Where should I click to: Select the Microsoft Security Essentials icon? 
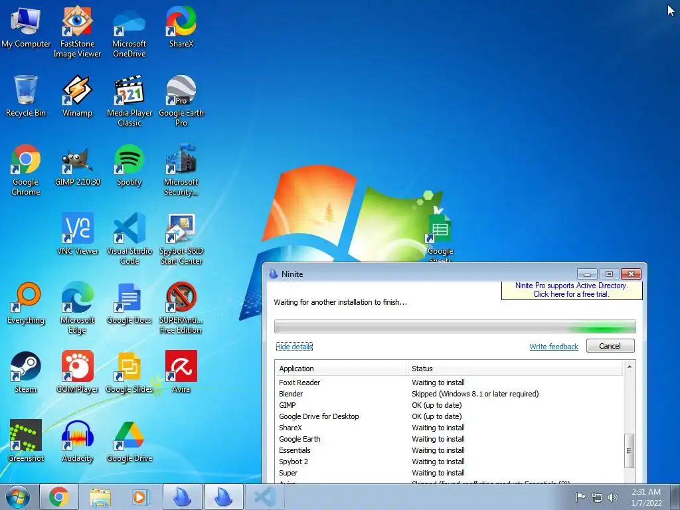point(181,169)
